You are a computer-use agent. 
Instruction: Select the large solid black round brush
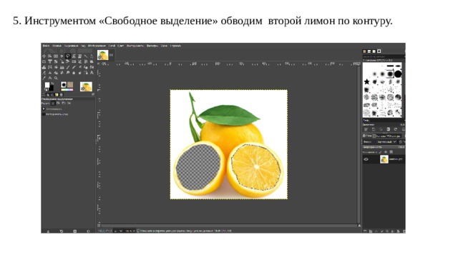pyautogui.click(x=398, y=74)
